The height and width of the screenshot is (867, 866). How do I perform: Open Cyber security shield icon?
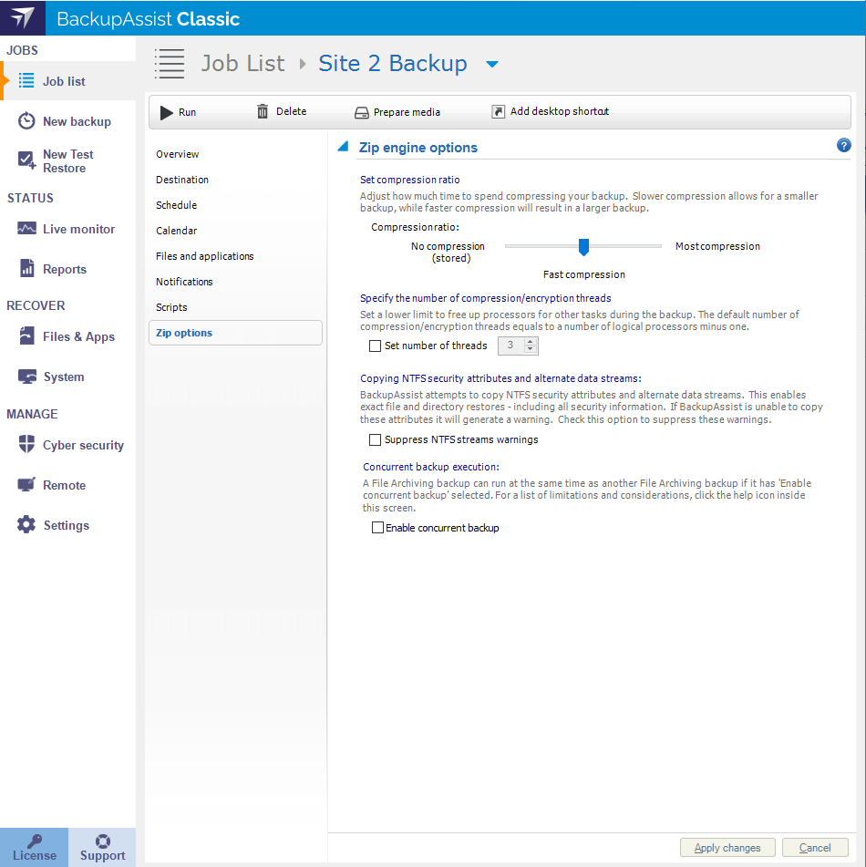26,445
